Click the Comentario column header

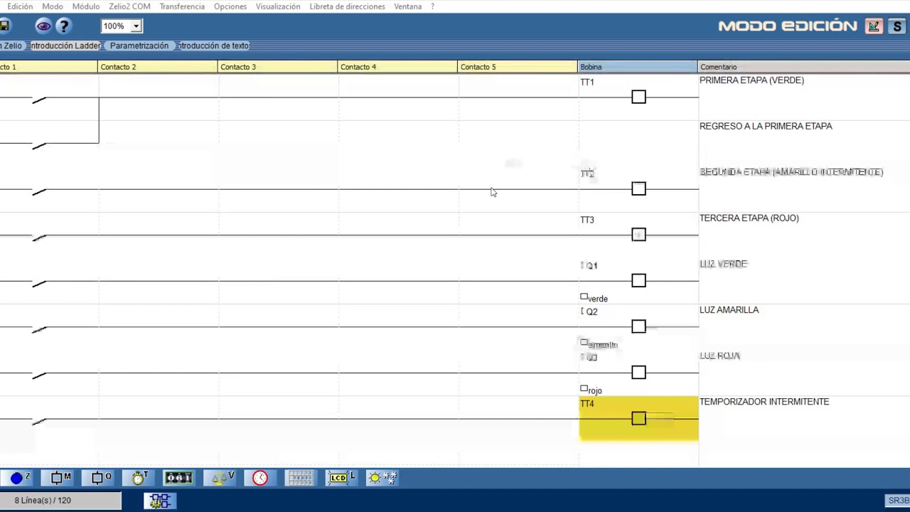[804, 67]
